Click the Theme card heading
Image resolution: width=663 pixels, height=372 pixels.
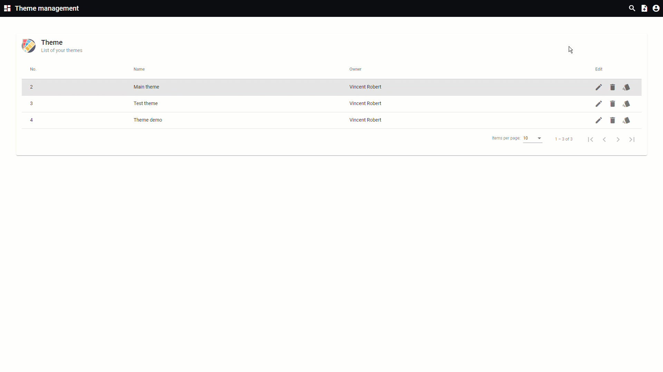click(52, 42)
